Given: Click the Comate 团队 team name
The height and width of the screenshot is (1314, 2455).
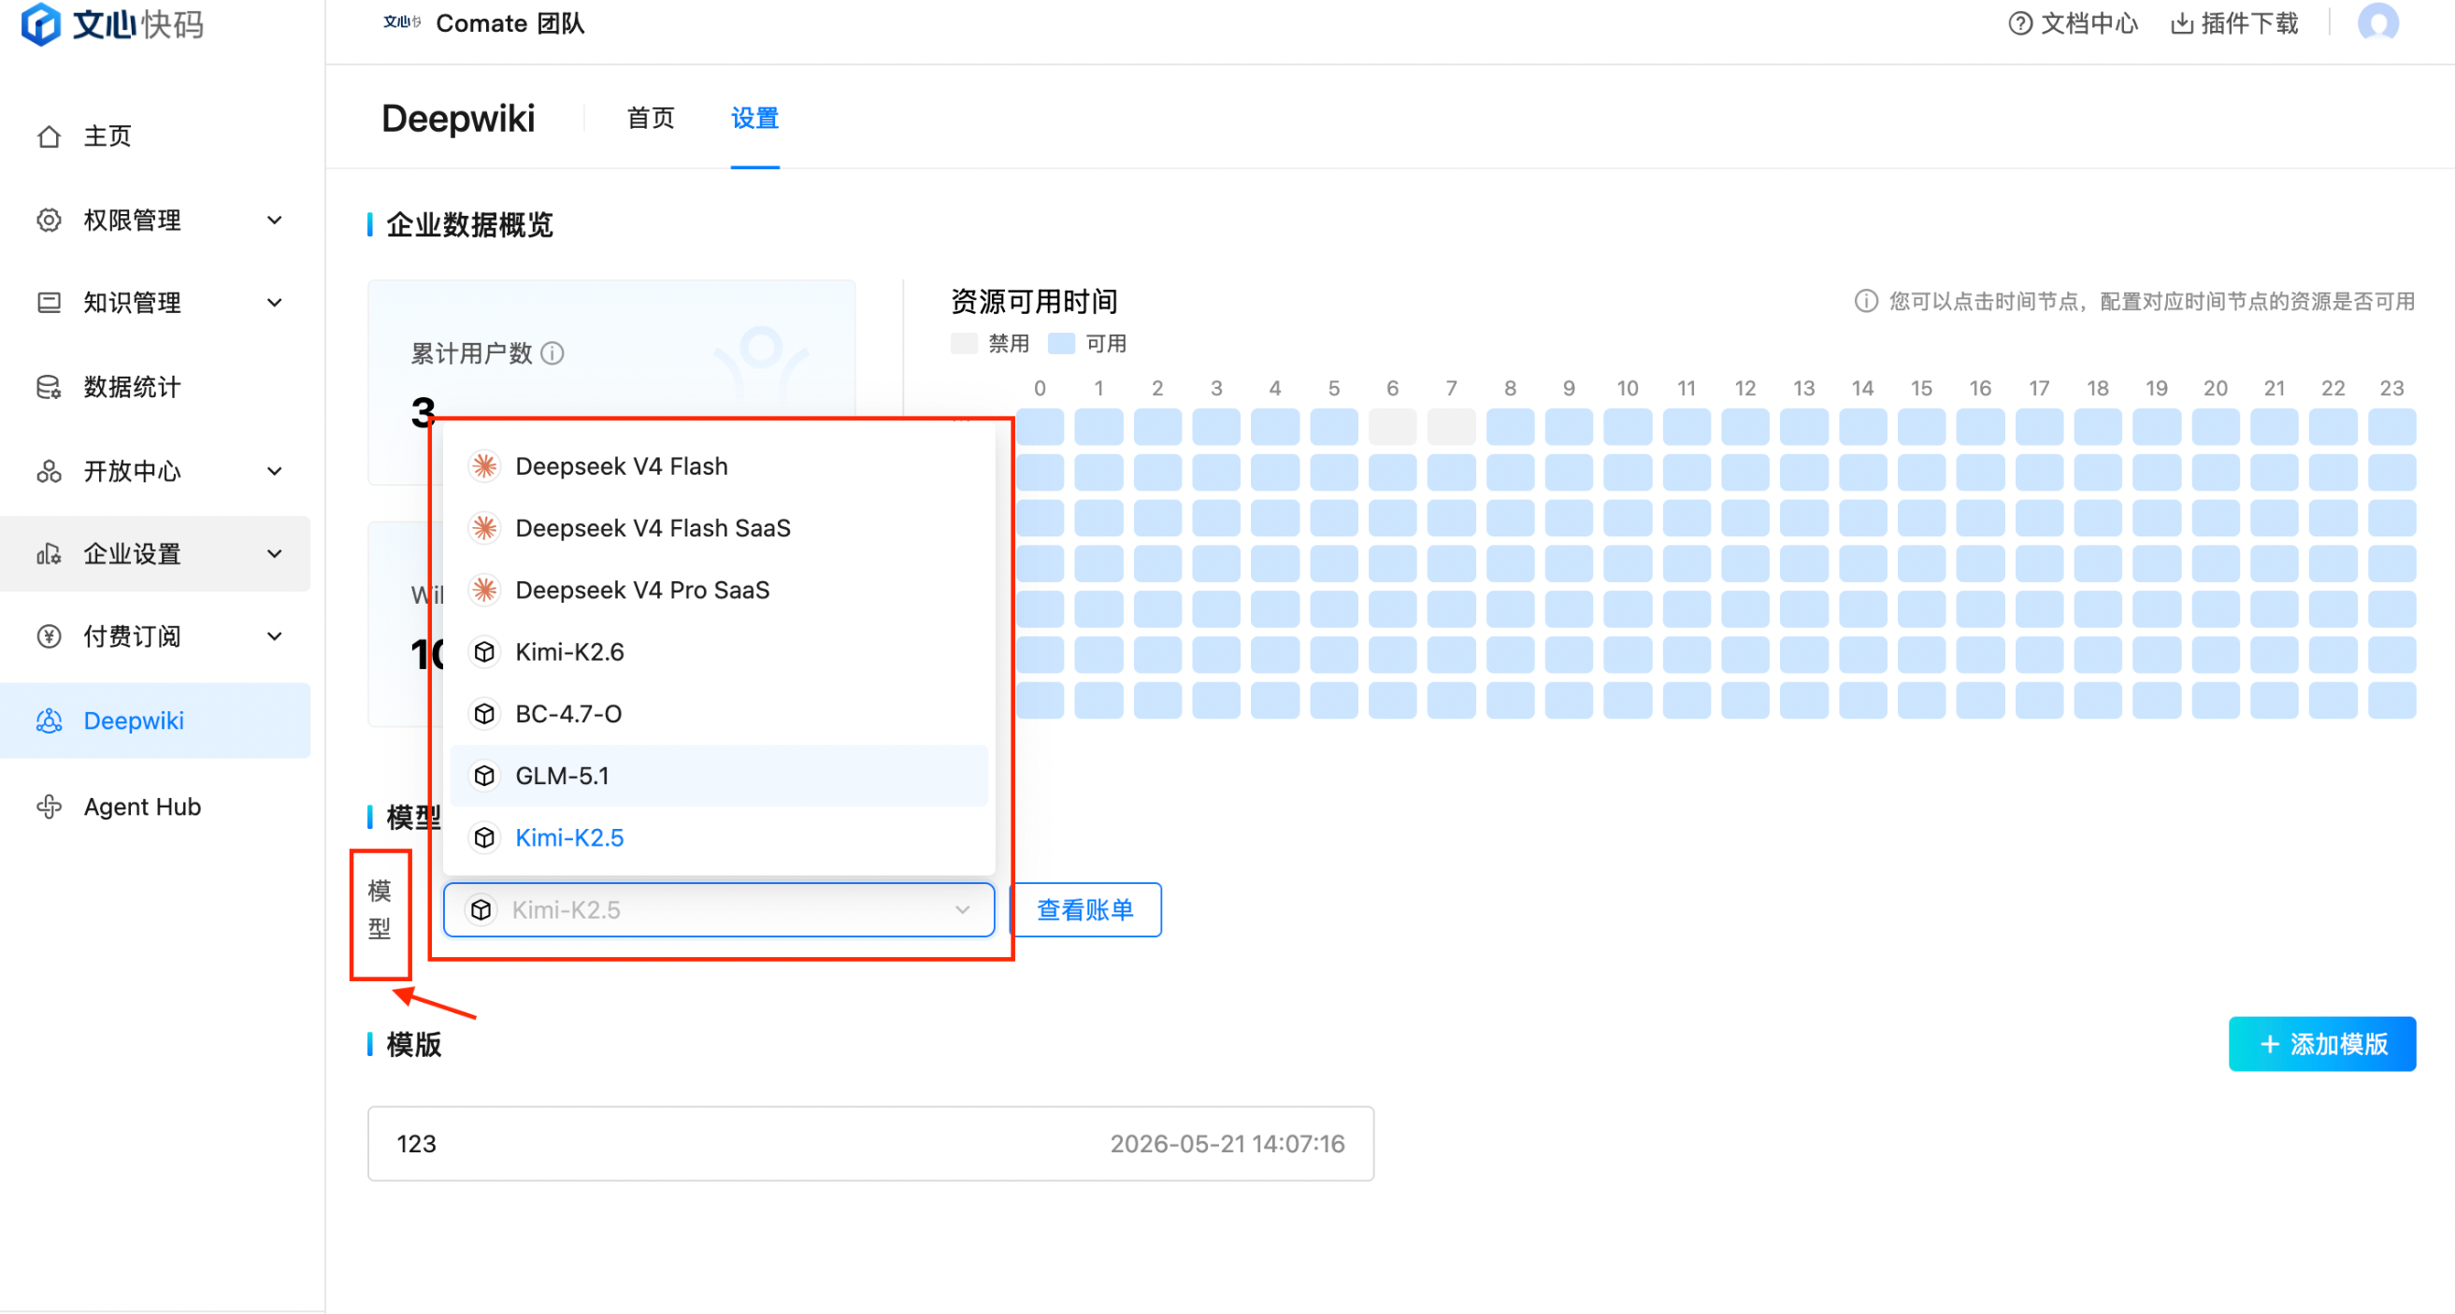Looking at the screenshot, I should [510, 22].
